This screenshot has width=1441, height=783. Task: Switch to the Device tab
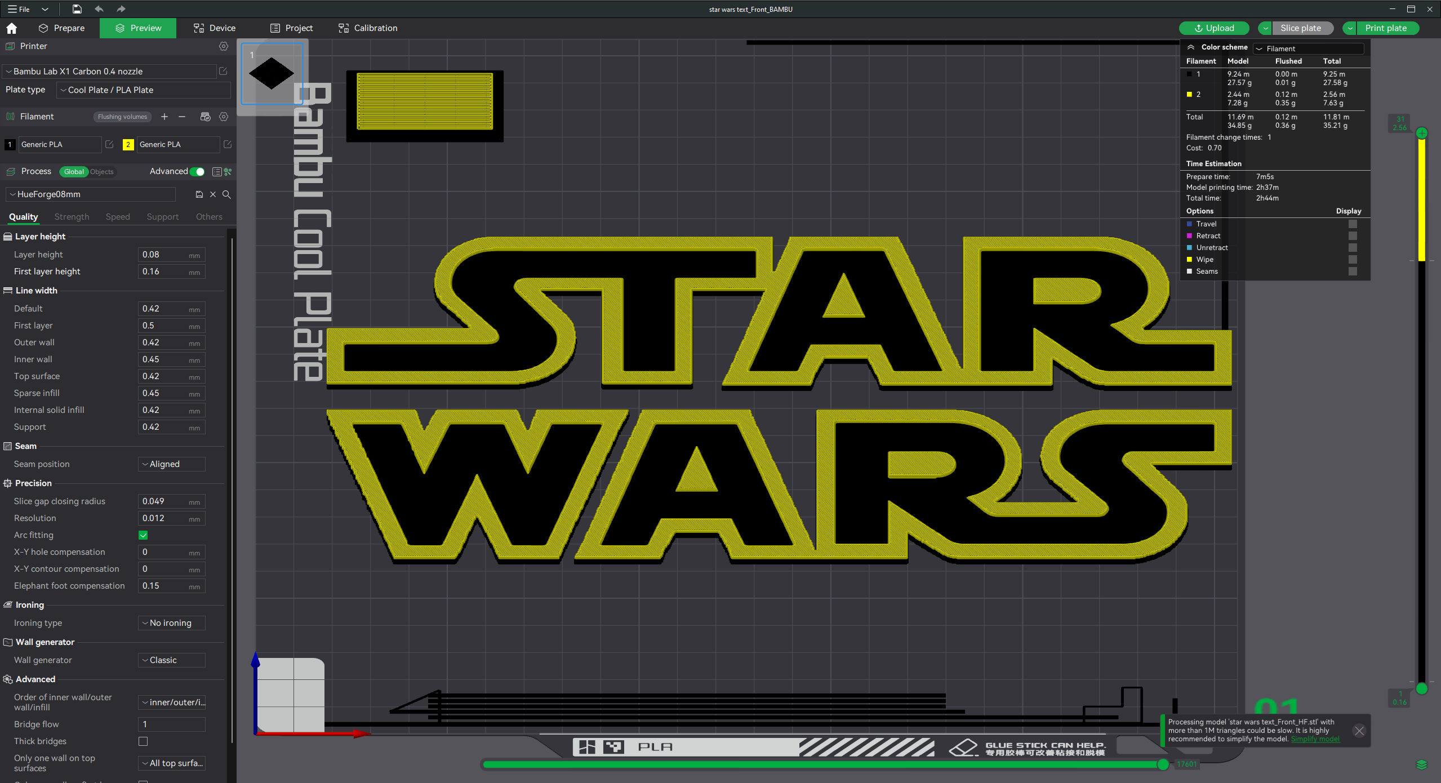click(x=214, y=28)
